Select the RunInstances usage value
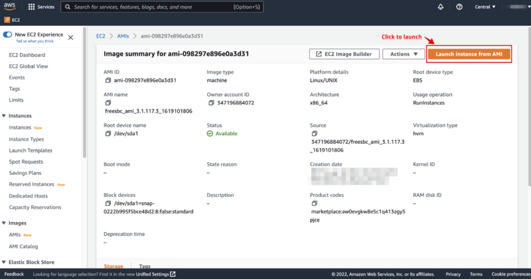 pos(429,103)
